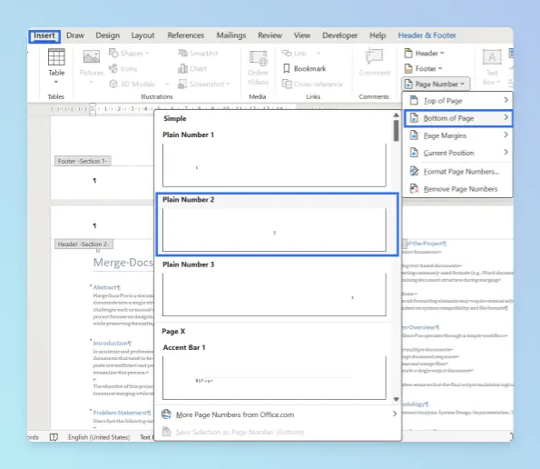Choose Remove Page Numbers entry
The width and height of the screenshot is (540, 469).
point(458,189)
